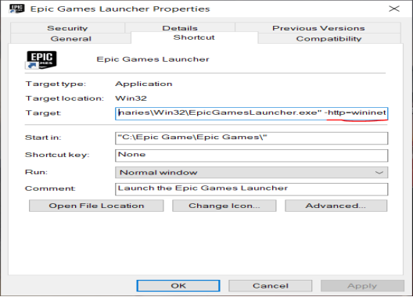The image size is (413, 297).
Task: Click the Epic Games Launcher name field
Action: click(x=153, y=59)
